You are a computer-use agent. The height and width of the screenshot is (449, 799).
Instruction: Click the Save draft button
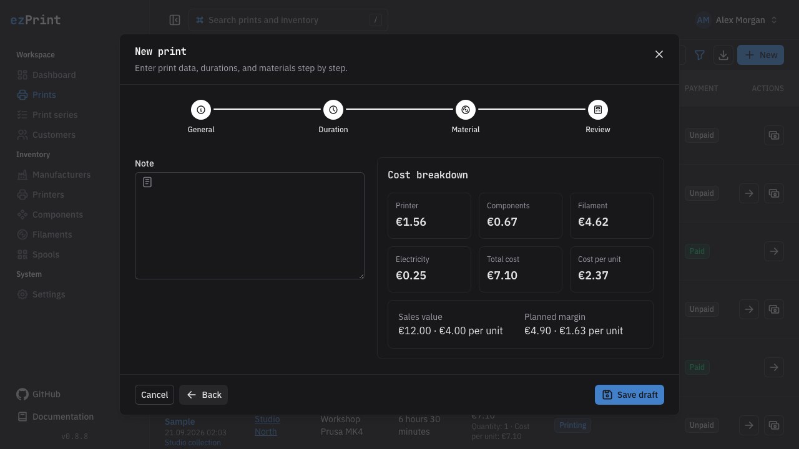click(629, 395)
